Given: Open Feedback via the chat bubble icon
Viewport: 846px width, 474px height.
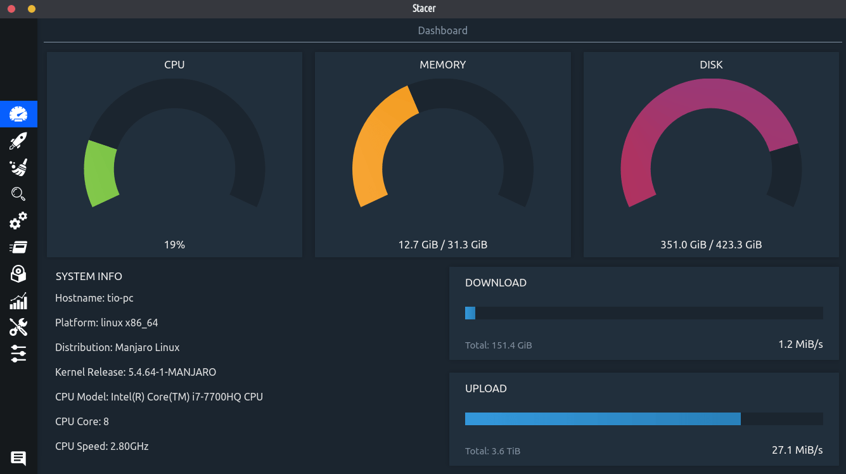Looking at the screenshot, I should pos(18,458).
